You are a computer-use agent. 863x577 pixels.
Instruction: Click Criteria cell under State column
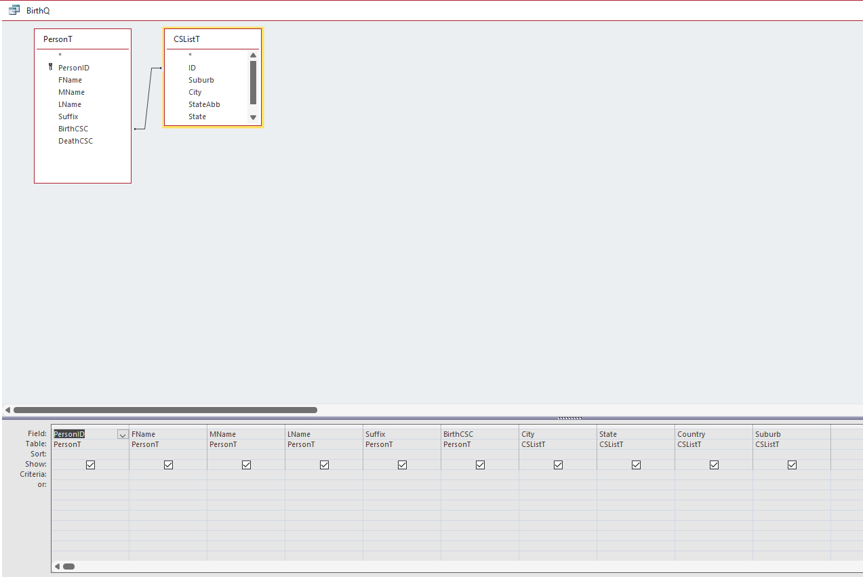tap(636, 475)
